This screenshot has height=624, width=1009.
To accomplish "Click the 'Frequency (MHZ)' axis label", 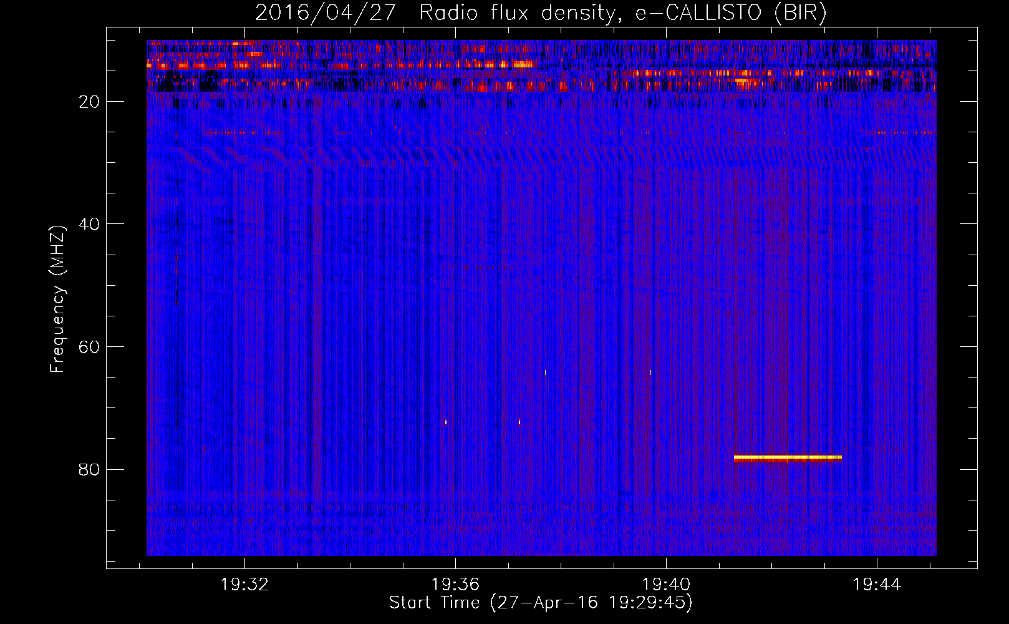I will click(x=57, y=299).
